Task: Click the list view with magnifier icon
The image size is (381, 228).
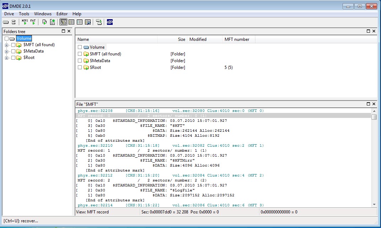Action: [88, 22]
